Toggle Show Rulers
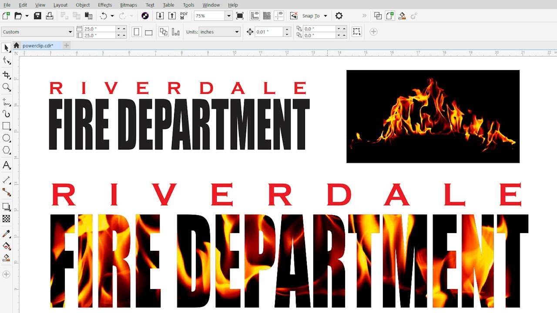557x313 pixels. 255,16
